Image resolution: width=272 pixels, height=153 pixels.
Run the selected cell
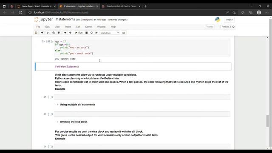[79, 33]
